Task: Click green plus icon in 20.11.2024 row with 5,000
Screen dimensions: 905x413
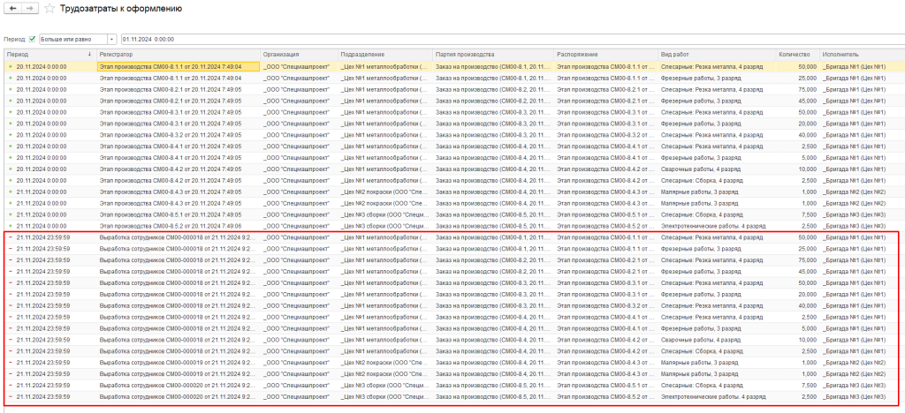Action: pos(10,157)
